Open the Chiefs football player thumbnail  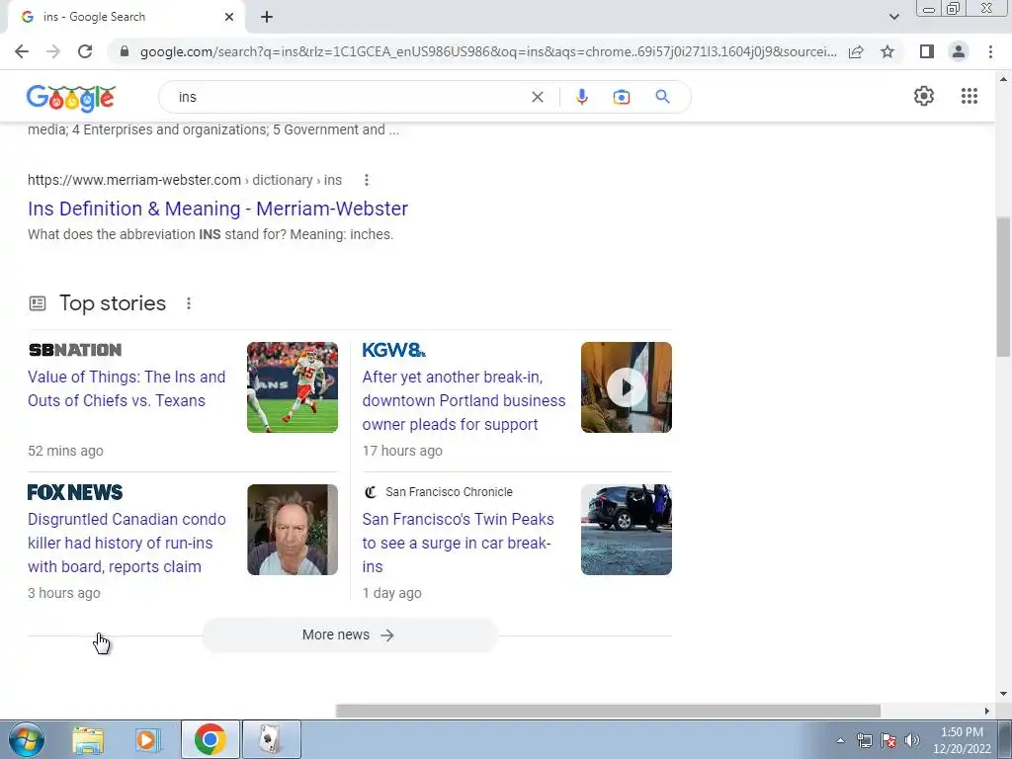[293, 387]
